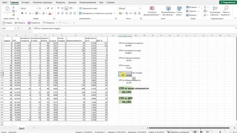Toggle bottom align button
The image size is (237, 133).
(x=66, y=8)
